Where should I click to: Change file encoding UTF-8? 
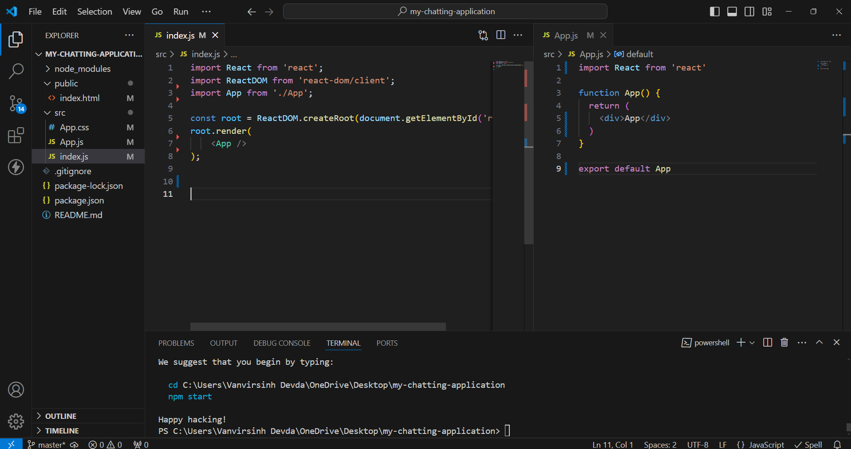point(697,444)
